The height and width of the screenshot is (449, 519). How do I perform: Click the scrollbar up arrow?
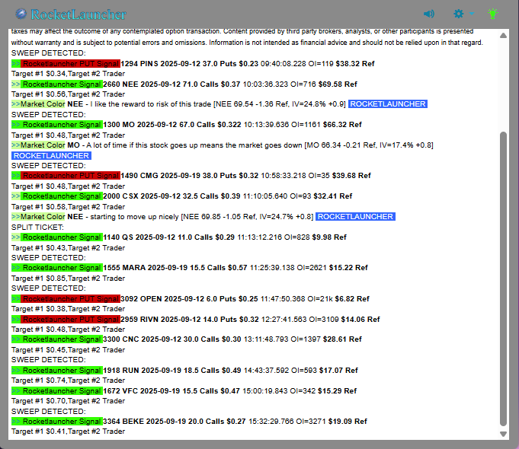[x=502, y=35]
